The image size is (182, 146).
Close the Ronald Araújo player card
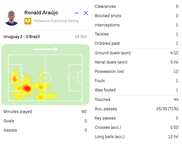point(86,13)
